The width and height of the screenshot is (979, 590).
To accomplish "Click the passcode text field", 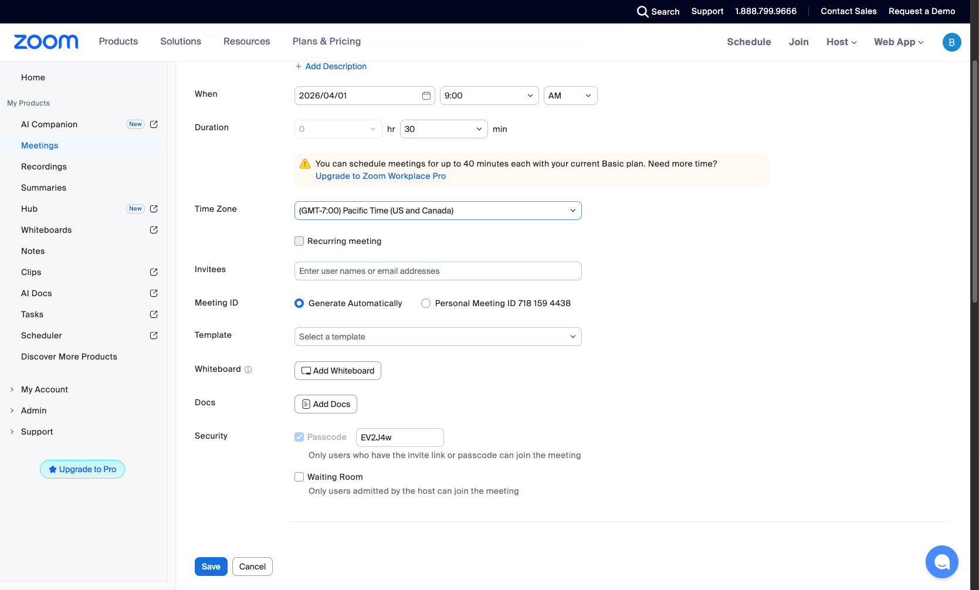I will (400, 438).
